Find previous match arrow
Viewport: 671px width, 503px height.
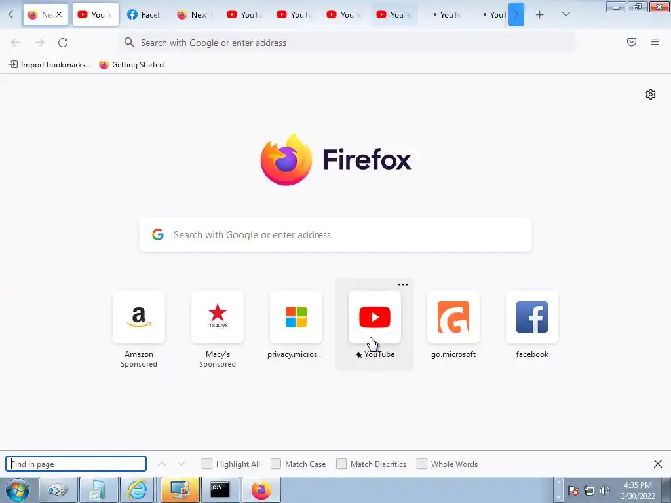pos(162,464)
